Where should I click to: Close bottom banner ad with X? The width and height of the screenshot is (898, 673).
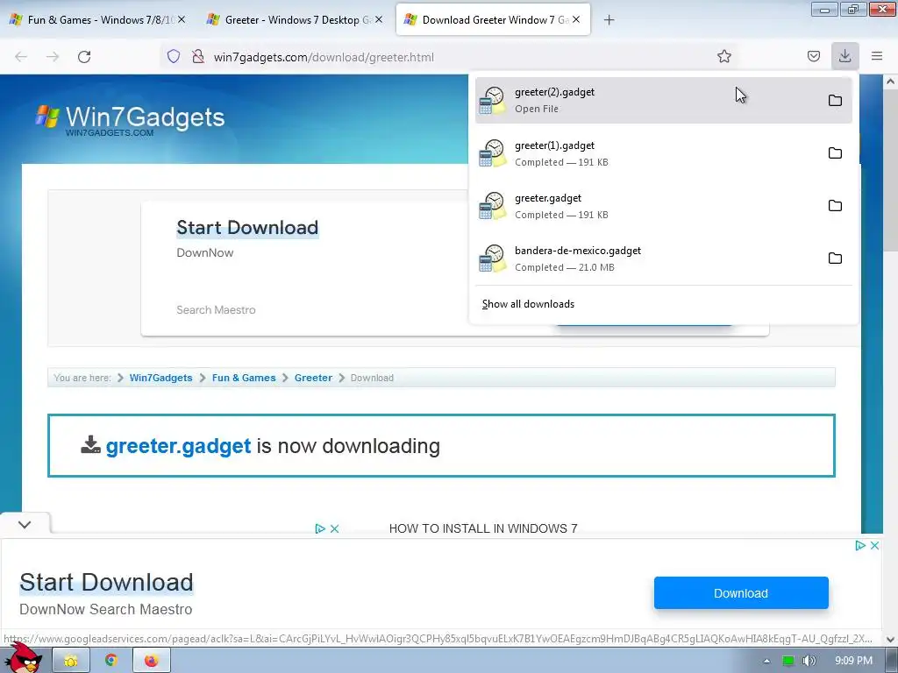tap(874, 545)
